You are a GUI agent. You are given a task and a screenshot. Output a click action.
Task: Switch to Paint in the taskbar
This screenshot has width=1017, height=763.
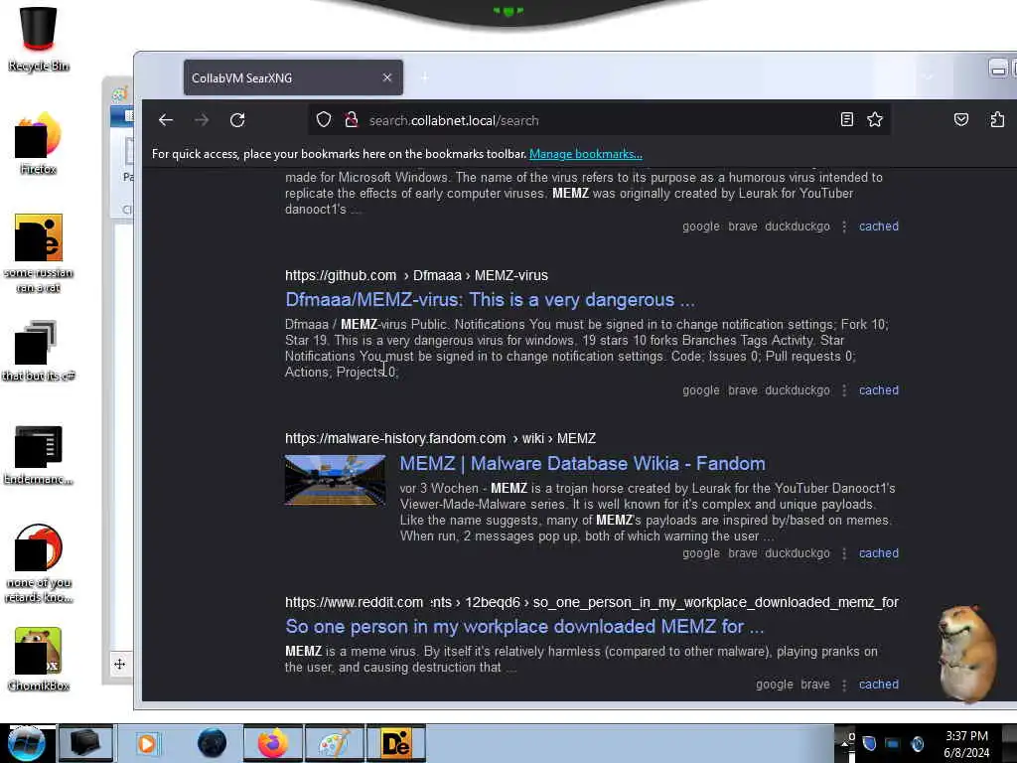click(334, 743)
